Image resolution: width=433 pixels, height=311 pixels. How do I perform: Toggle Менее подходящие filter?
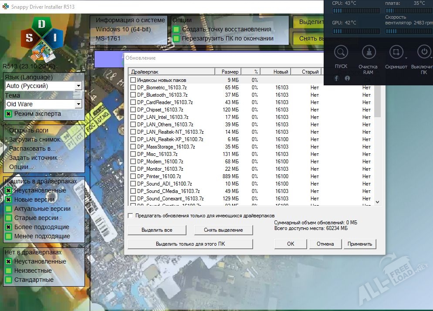9,236
